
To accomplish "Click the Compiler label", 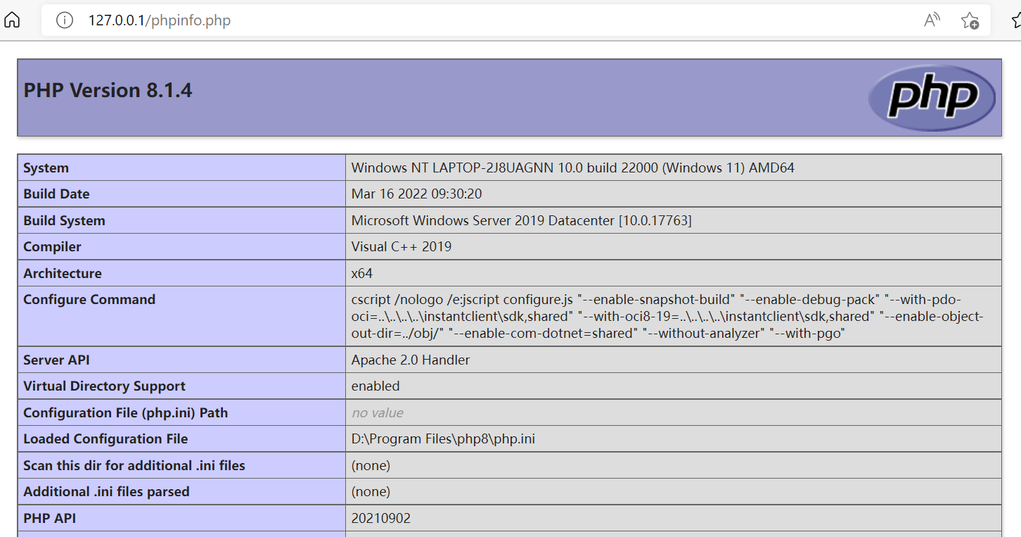I will click(x=52, y=246).
